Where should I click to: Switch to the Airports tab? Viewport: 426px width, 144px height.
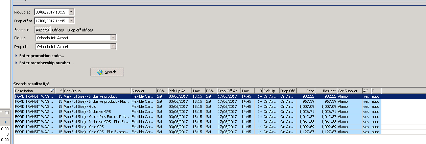point(42,30)
